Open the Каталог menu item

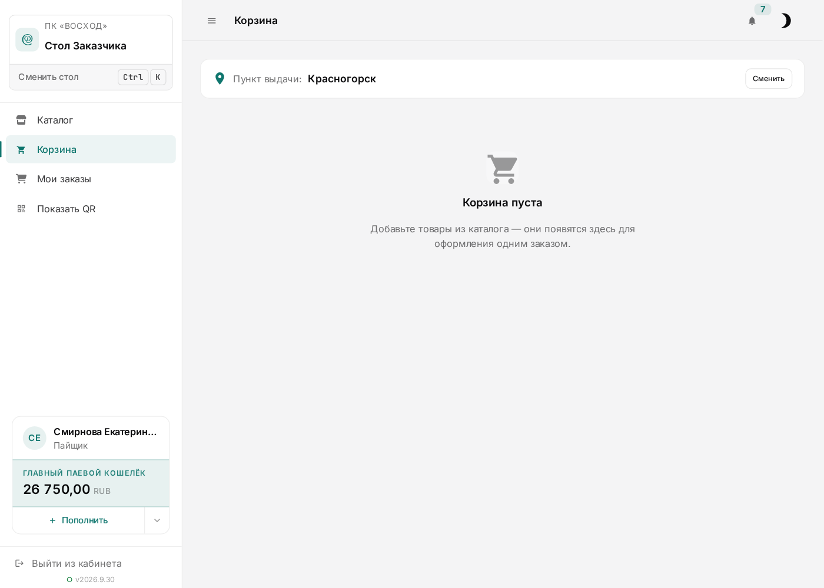(91, 120)
